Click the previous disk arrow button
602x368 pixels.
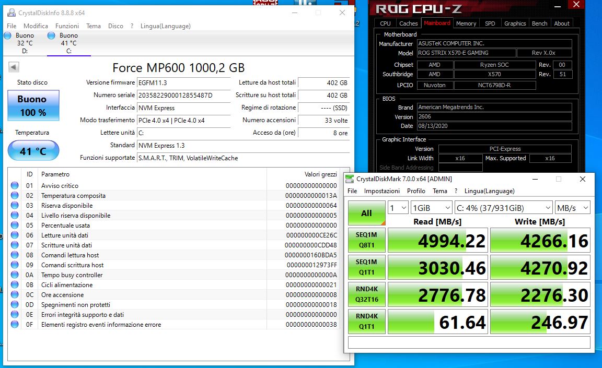point(14,67)
